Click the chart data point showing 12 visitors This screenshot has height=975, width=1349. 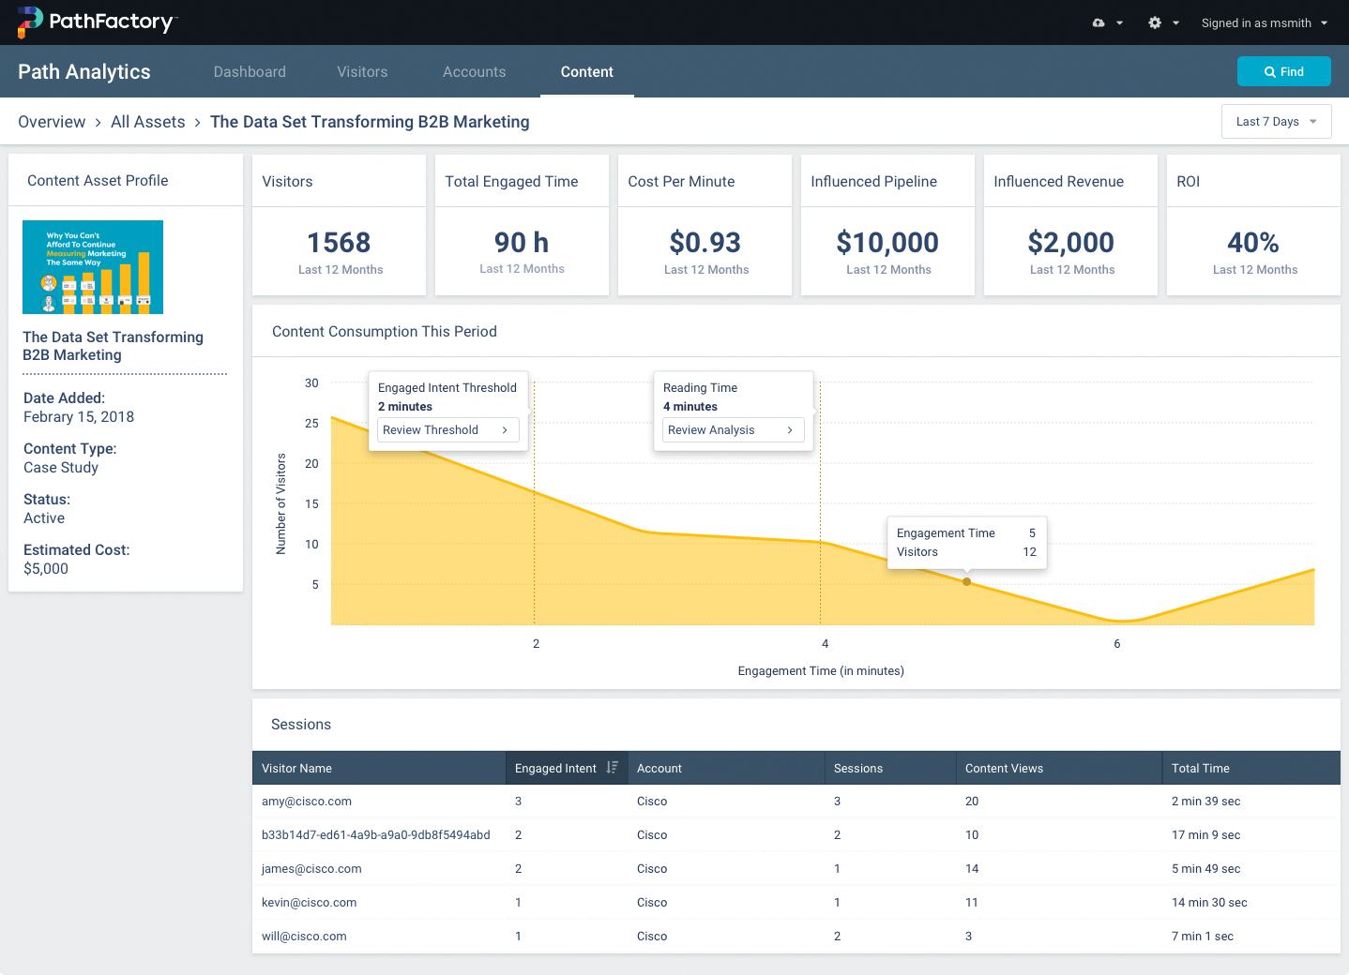click(x=966, y=582)
